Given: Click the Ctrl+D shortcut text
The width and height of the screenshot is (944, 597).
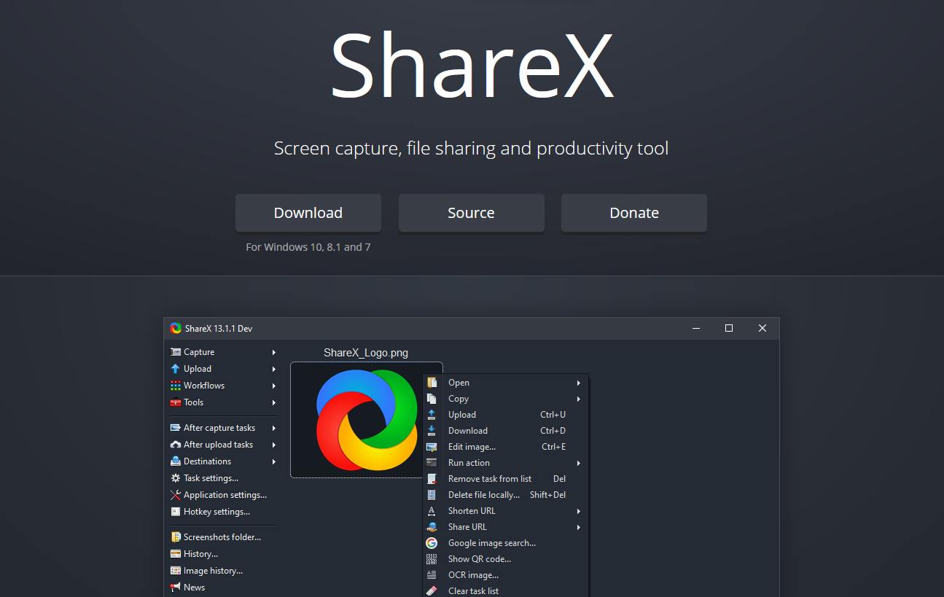Looking at the screenshot, I should tap(553, 431).
